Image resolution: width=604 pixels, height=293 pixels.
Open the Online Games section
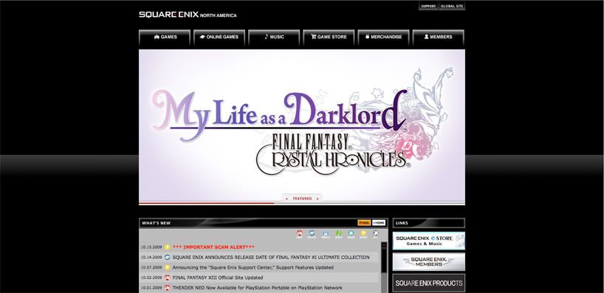[219, 38]
